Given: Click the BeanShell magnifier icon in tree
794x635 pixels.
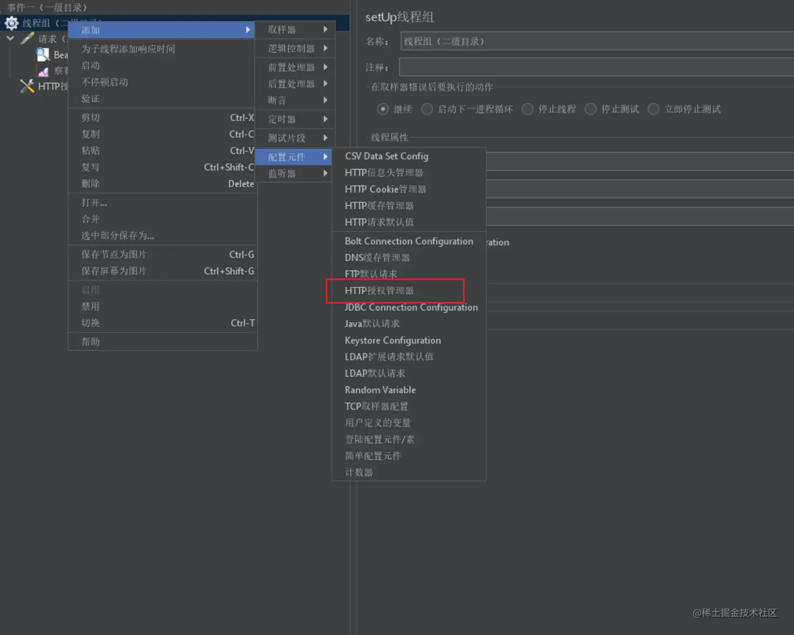Looking at the screenshot, I should (x=43, y=55).
